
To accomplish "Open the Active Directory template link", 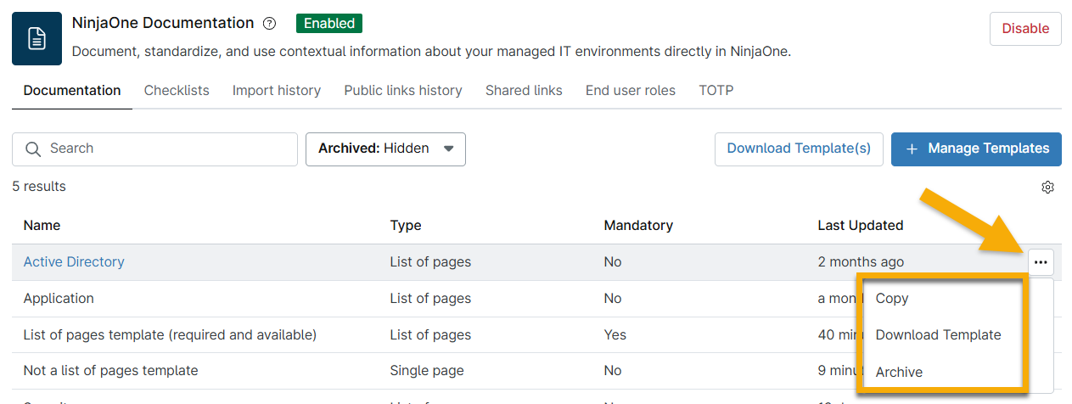I will tap(74, 262).
